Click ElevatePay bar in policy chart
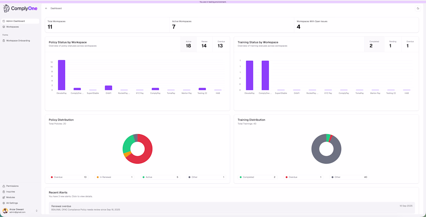The image size is (426, 217). pos(62,75)
